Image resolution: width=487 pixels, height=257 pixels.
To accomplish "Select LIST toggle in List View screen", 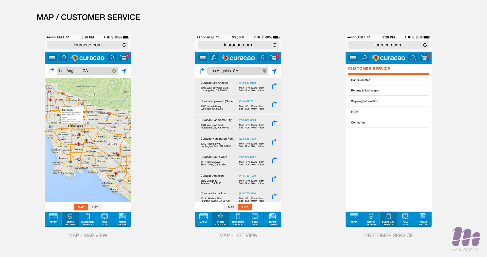I will click(245, 207).
